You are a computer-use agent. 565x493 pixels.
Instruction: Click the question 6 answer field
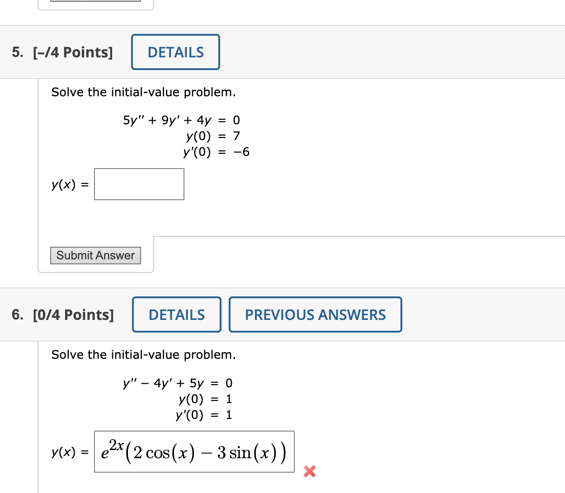[x=194, y=452]
